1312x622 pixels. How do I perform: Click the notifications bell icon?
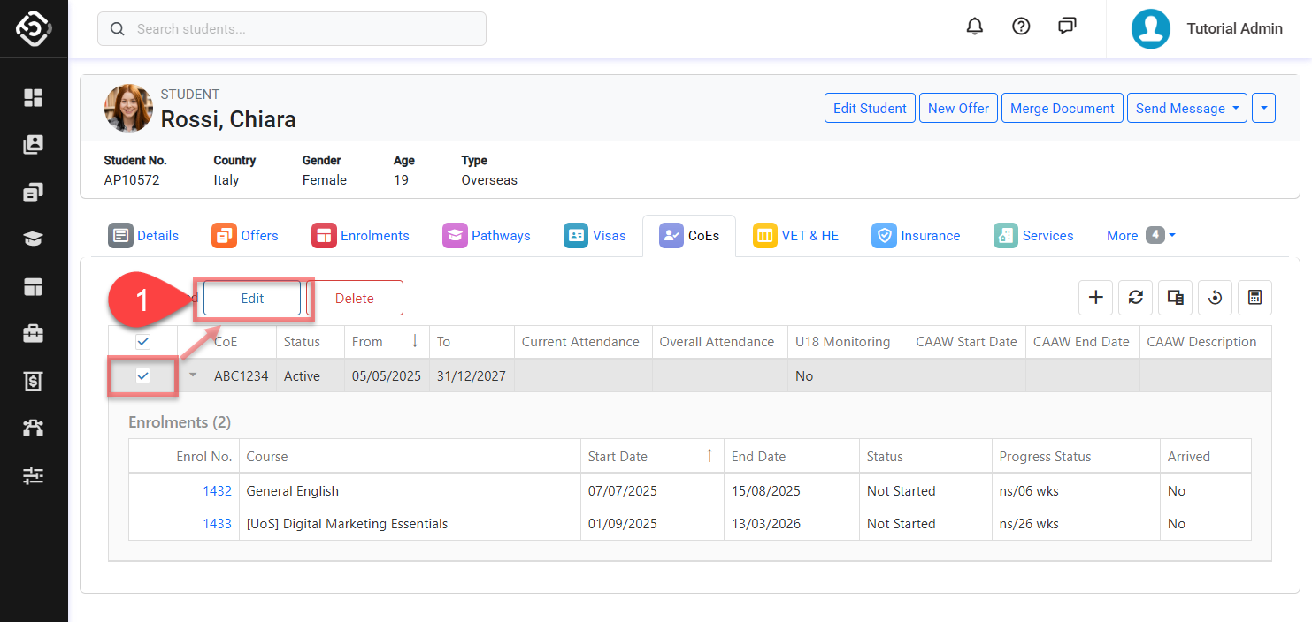pos(974,27)
